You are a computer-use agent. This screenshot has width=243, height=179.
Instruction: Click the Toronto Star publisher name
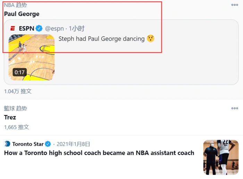tap(27, 144)
